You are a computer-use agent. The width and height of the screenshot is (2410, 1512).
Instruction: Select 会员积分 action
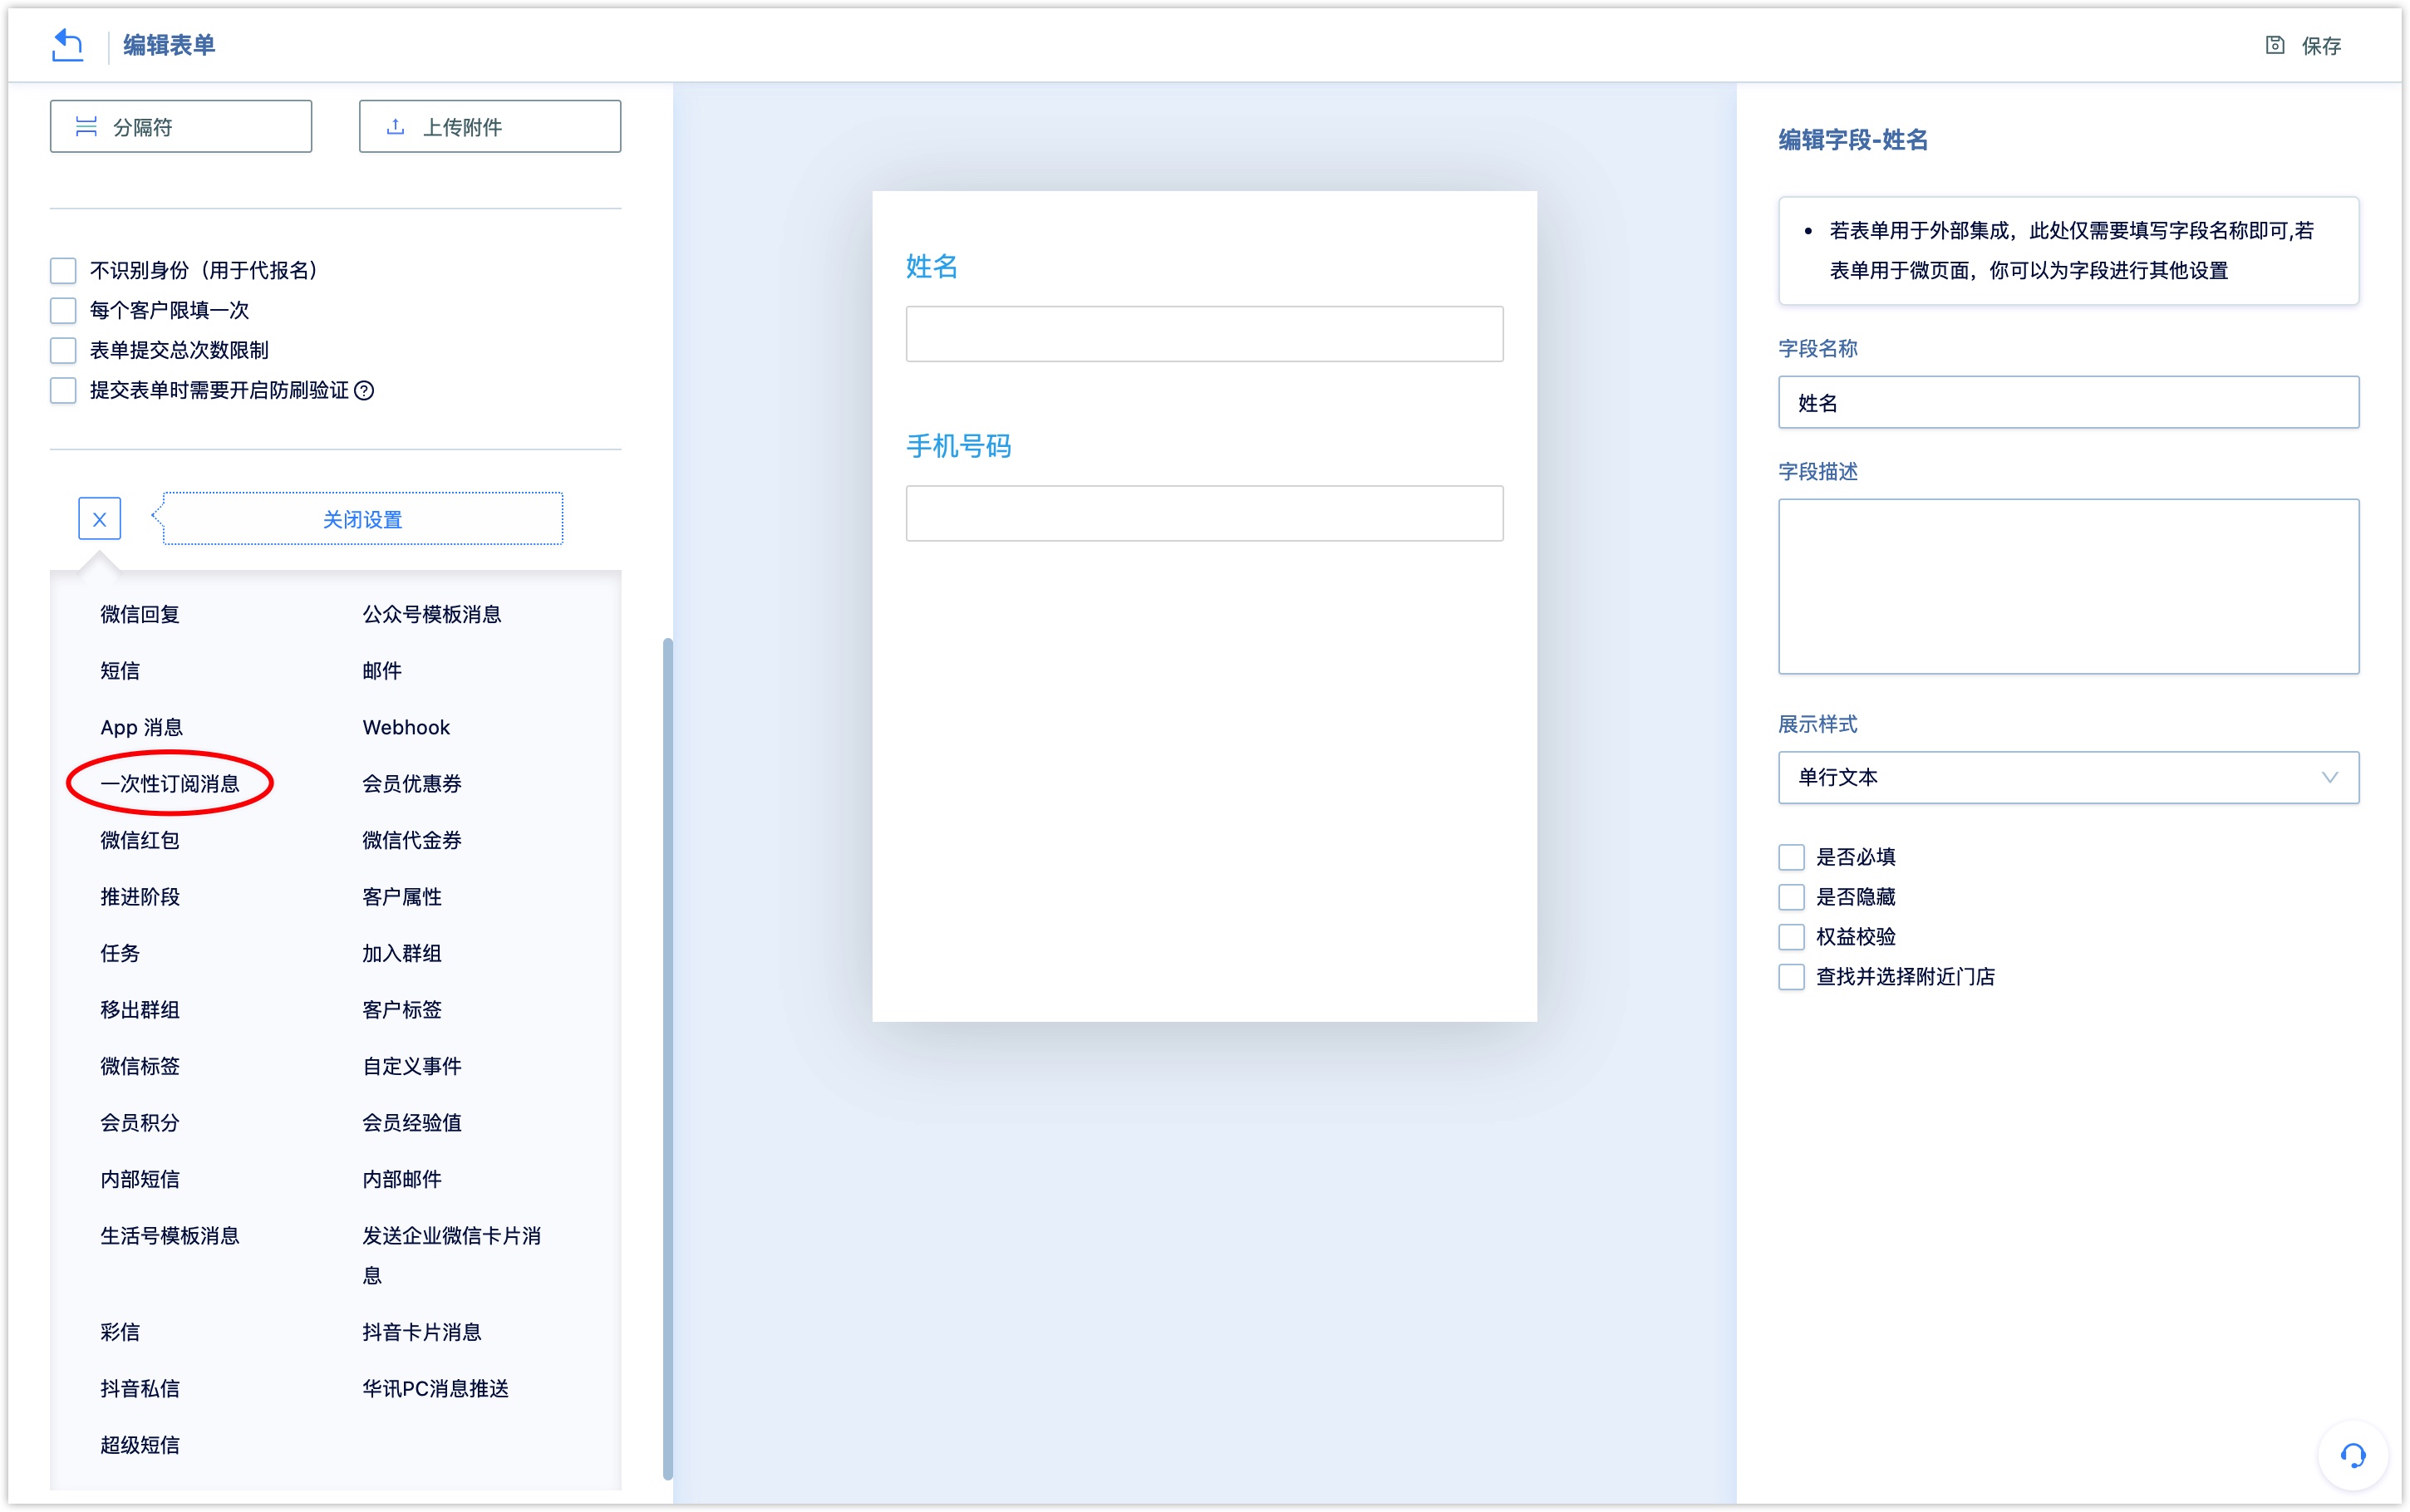(x=140, y=1123)
